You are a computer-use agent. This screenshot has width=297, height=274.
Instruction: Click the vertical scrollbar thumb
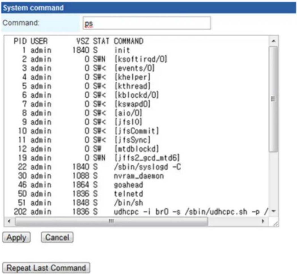273,99
